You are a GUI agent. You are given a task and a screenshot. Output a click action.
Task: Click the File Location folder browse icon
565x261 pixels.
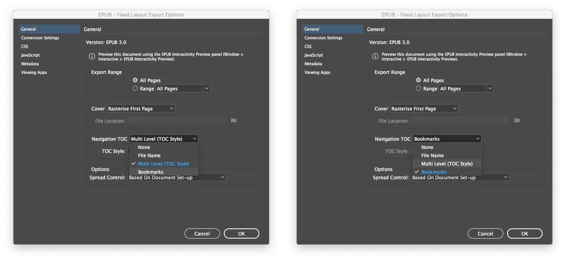[x=233, y=120]
